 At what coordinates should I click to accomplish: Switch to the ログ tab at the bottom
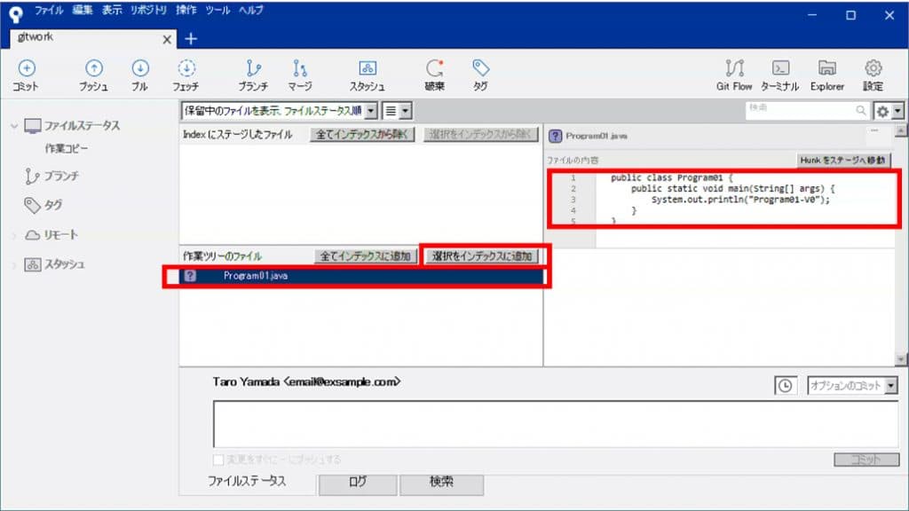[x=357, y=484]
